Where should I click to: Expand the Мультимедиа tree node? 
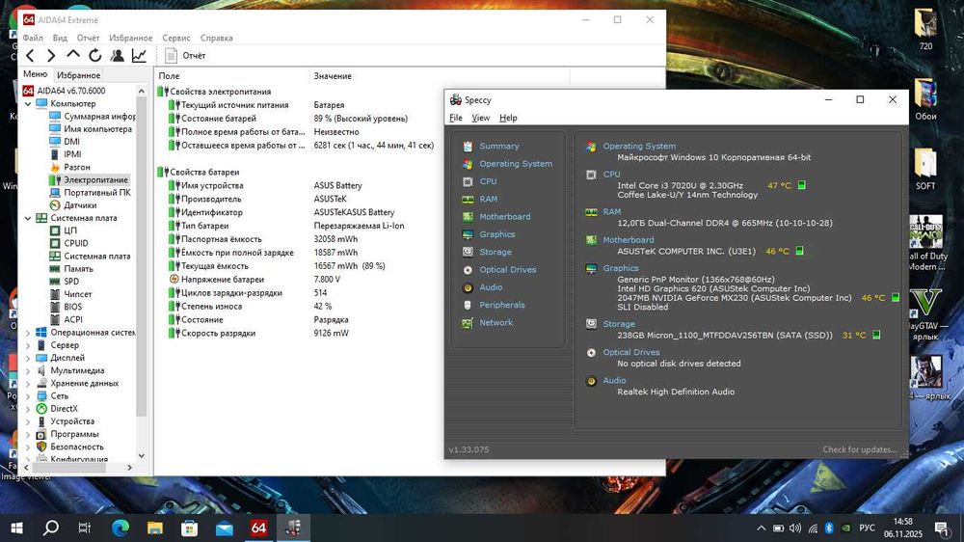point(28,370)
